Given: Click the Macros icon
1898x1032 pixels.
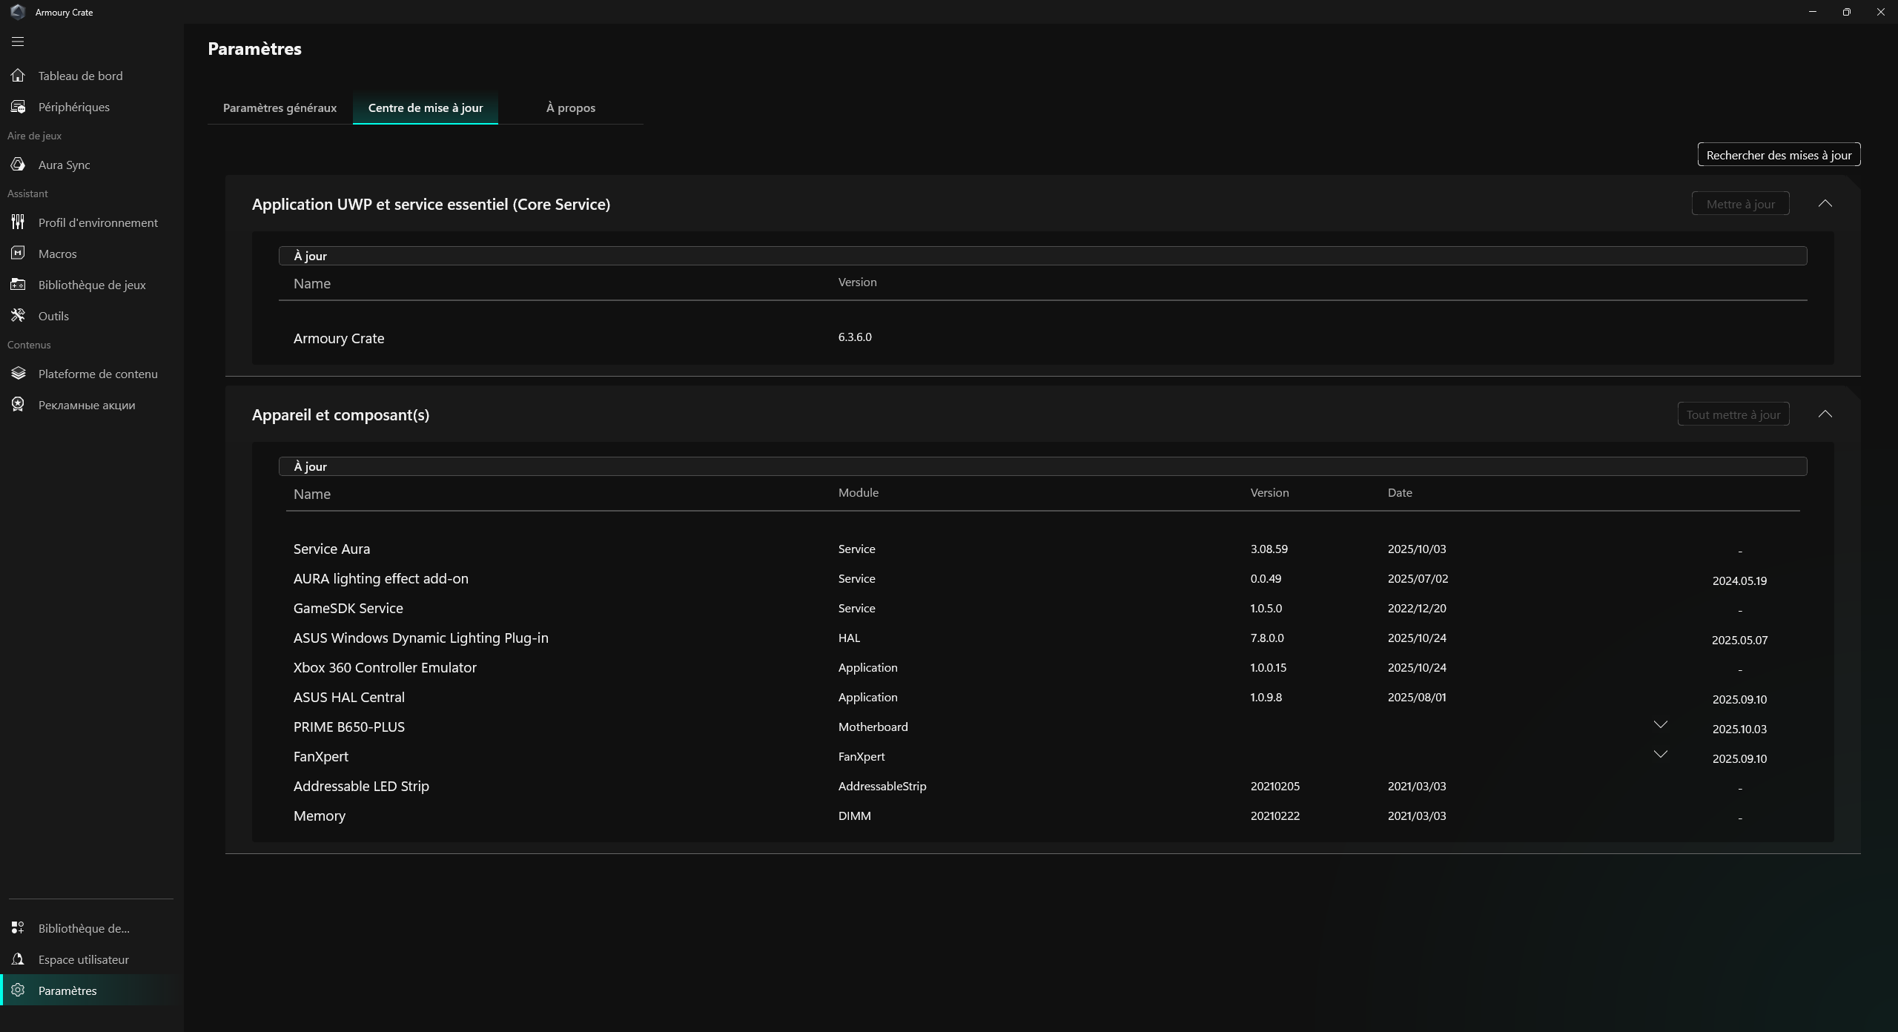Looking at the screenshot, I should (x=18, y=254).
